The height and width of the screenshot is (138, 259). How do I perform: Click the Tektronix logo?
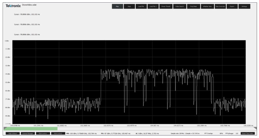click(x=13, y=6)
